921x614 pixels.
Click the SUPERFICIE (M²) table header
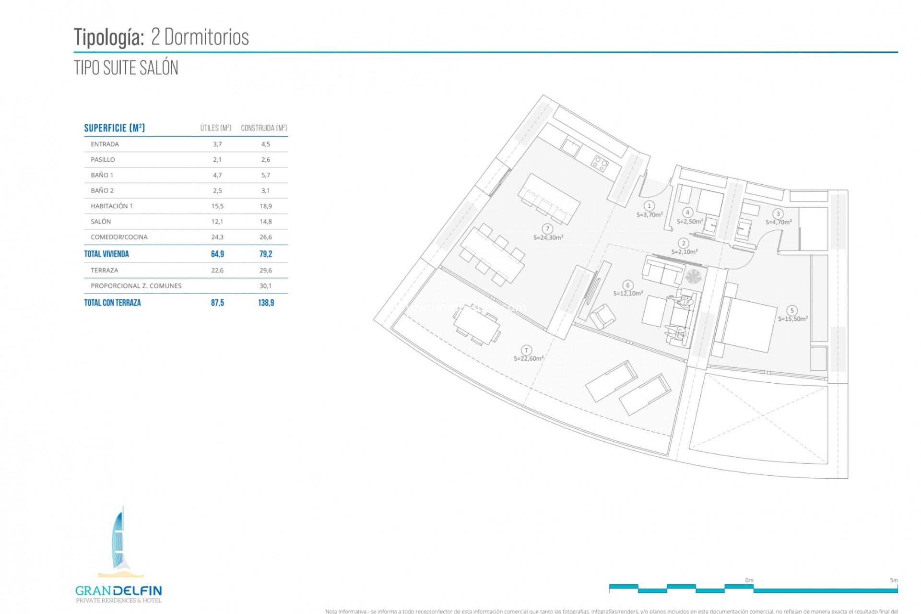[115, 128]
